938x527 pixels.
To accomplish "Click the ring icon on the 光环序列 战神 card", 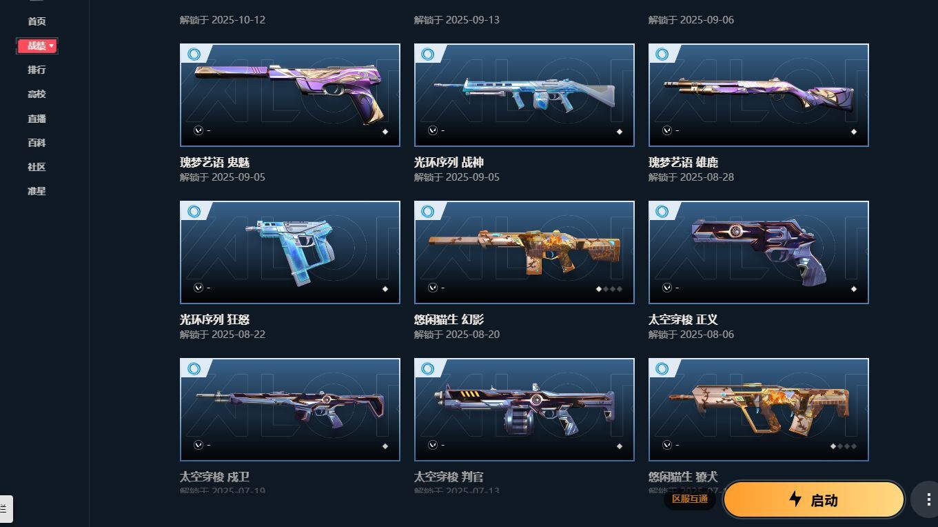I will pos(428,54).
